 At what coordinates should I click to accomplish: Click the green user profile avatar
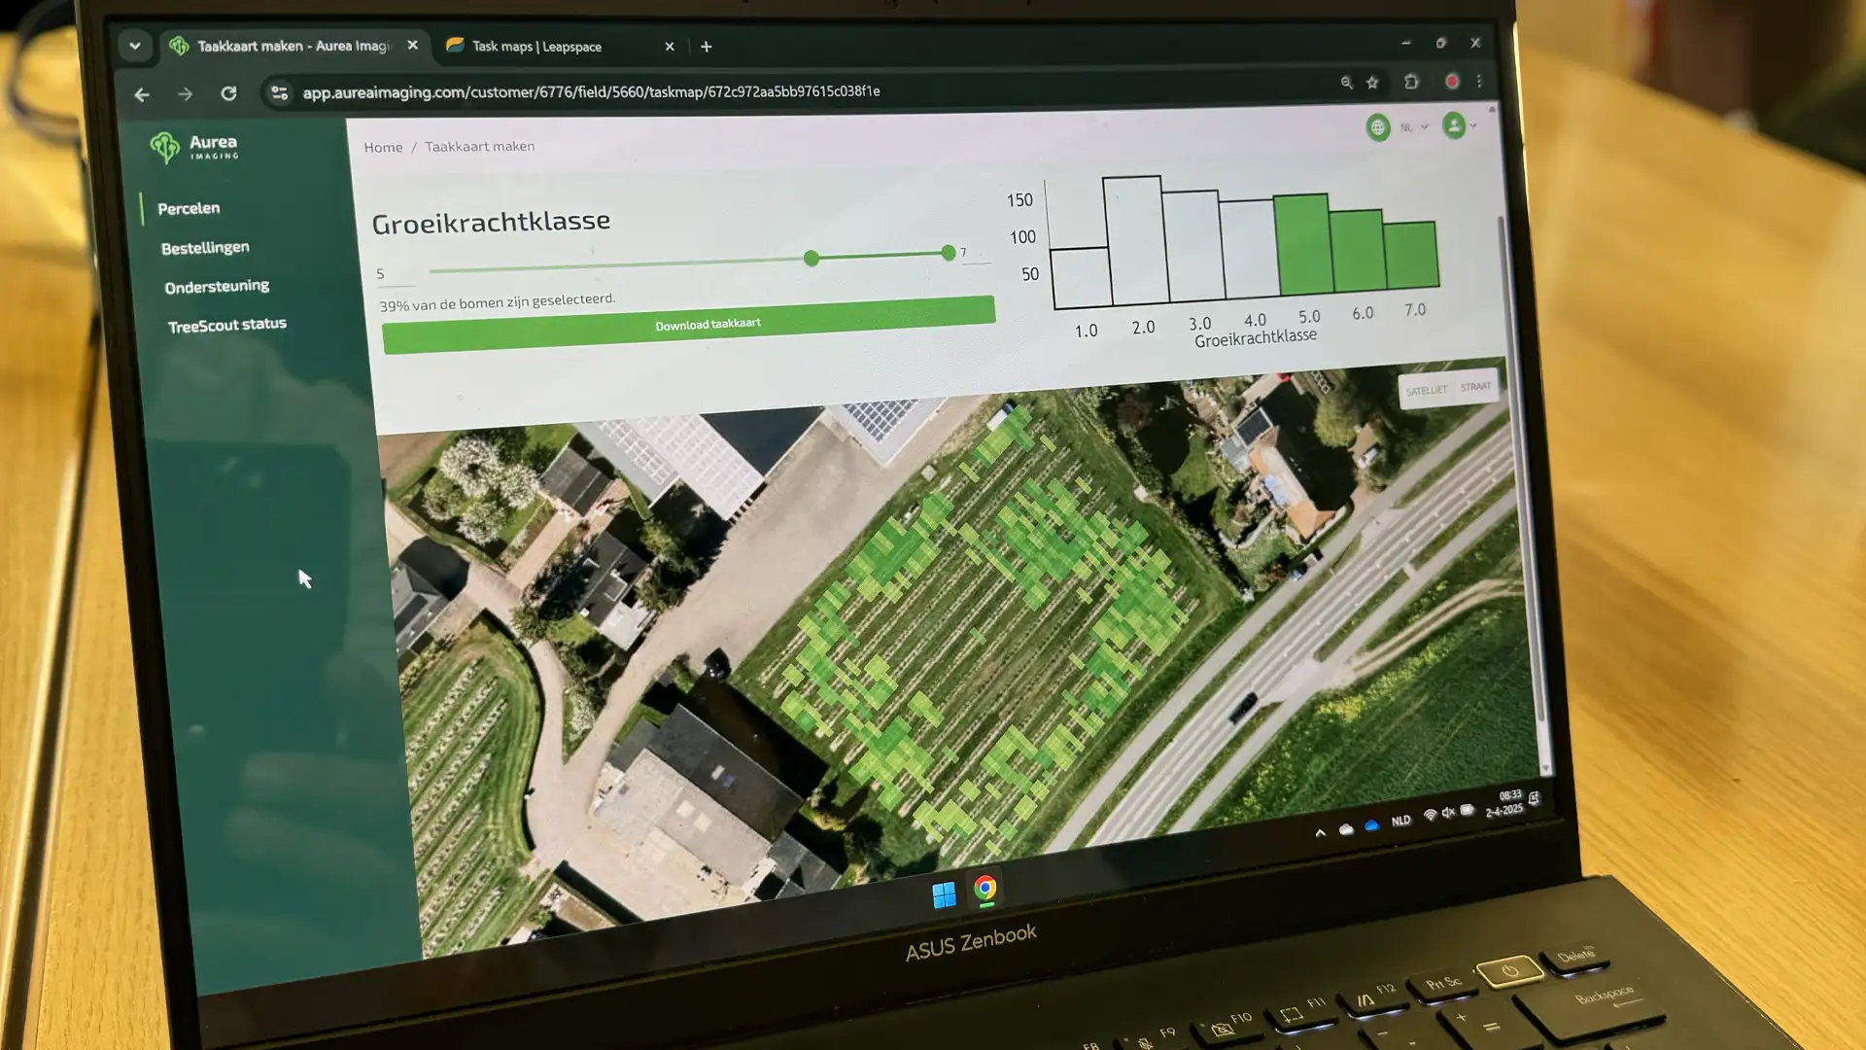pos(1453,125)
